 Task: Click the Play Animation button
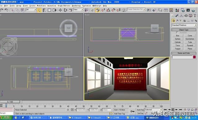point(173,110)
